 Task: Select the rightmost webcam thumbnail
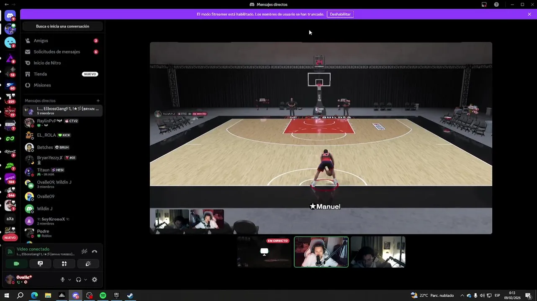[x=378, y=252]
